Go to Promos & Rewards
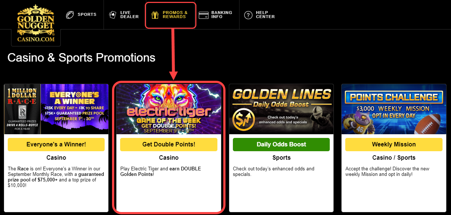Image resolution: width=451 pixels, height=215 pixels. pos(175,15)
